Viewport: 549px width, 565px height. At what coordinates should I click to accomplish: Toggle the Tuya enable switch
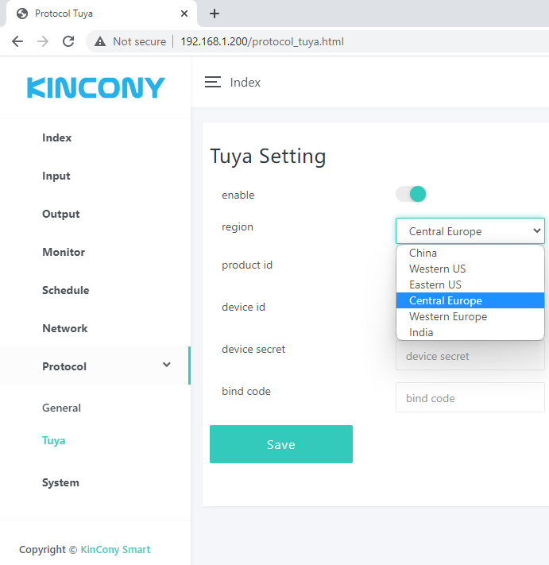tap(412, 194)
